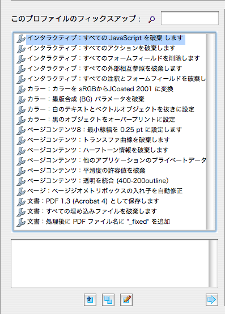225x314 pixels.
Task: Click the description box vertical scrollbar
Action: (x=213, y=264)
